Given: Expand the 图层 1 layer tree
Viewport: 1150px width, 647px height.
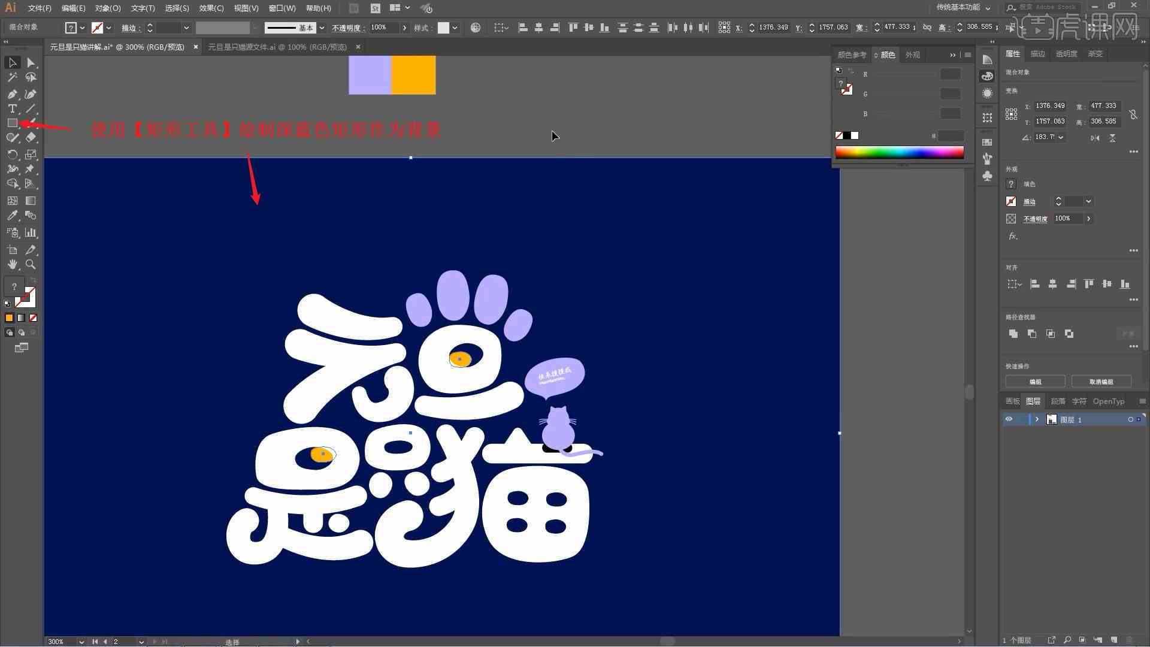Looking at the screenshot, I should click(1036, 419).
